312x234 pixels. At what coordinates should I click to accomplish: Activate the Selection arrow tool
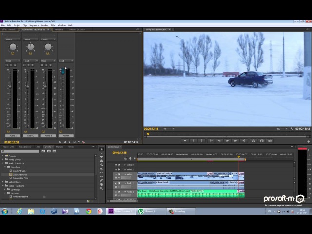coord(102,149)
